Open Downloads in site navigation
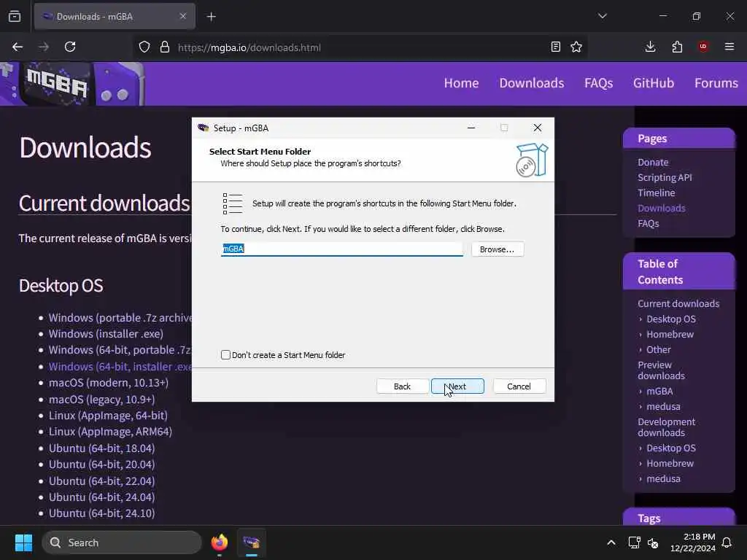Image resolution: width=747 pixels, height=560 pixels. (532, 83)
